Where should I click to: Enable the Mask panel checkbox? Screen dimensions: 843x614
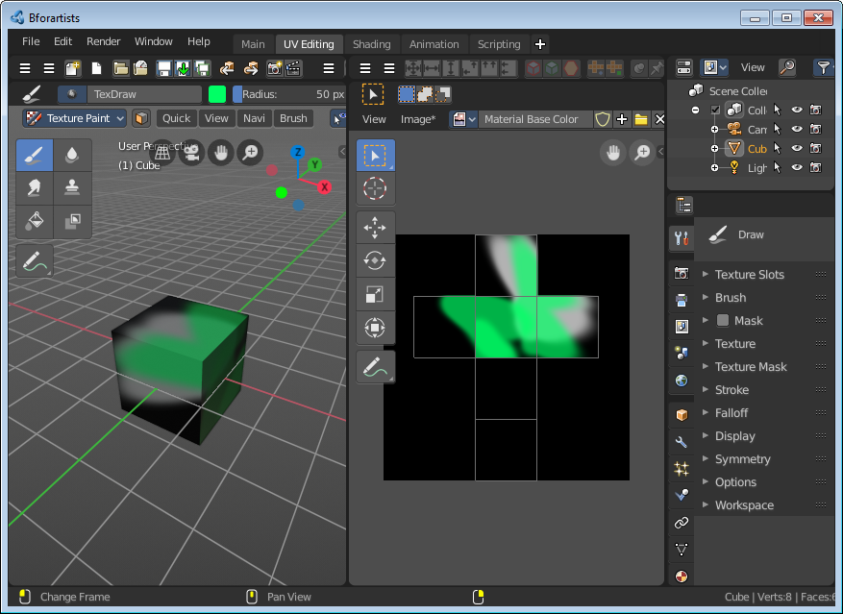pyautogui.click(x=723, y=320)
